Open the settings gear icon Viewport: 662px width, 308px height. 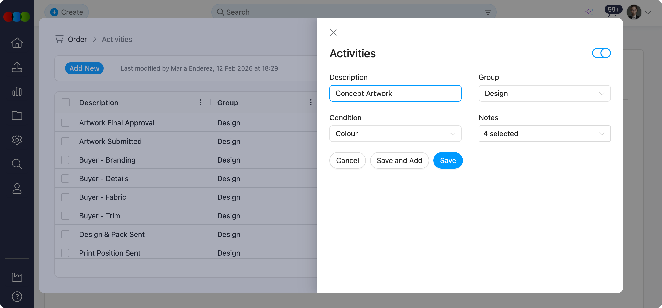17,140
